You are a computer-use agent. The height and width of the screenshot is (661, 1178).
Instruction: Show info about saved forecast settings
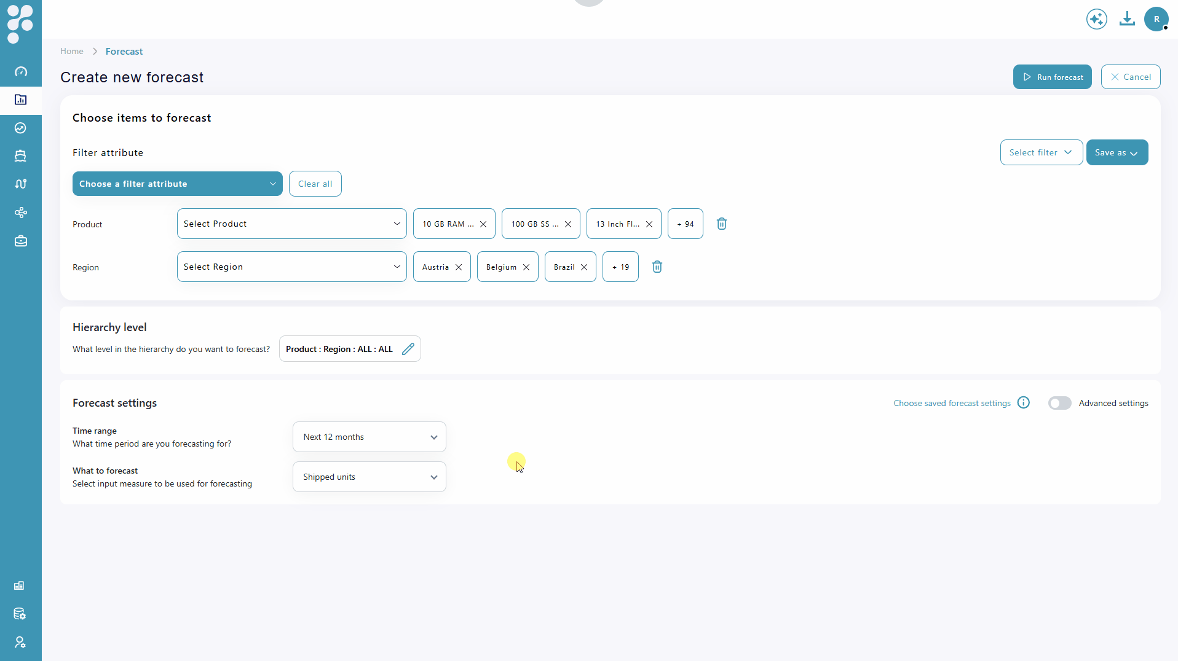1024,403
